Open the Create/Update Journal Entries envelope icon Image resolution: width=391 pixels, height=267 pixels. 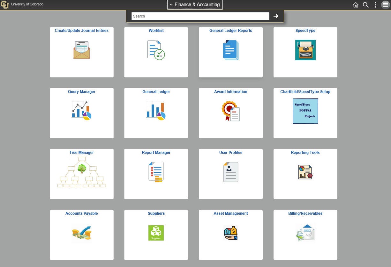(x=81, y=50)
